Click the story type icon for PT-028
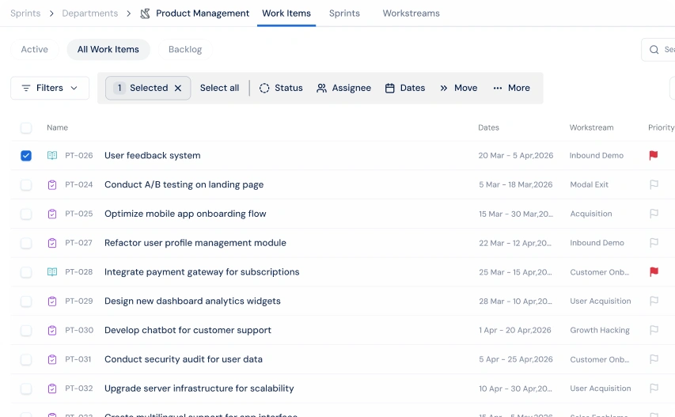Image resolution: width=675 pixels, height=417 pixels. 52,272
